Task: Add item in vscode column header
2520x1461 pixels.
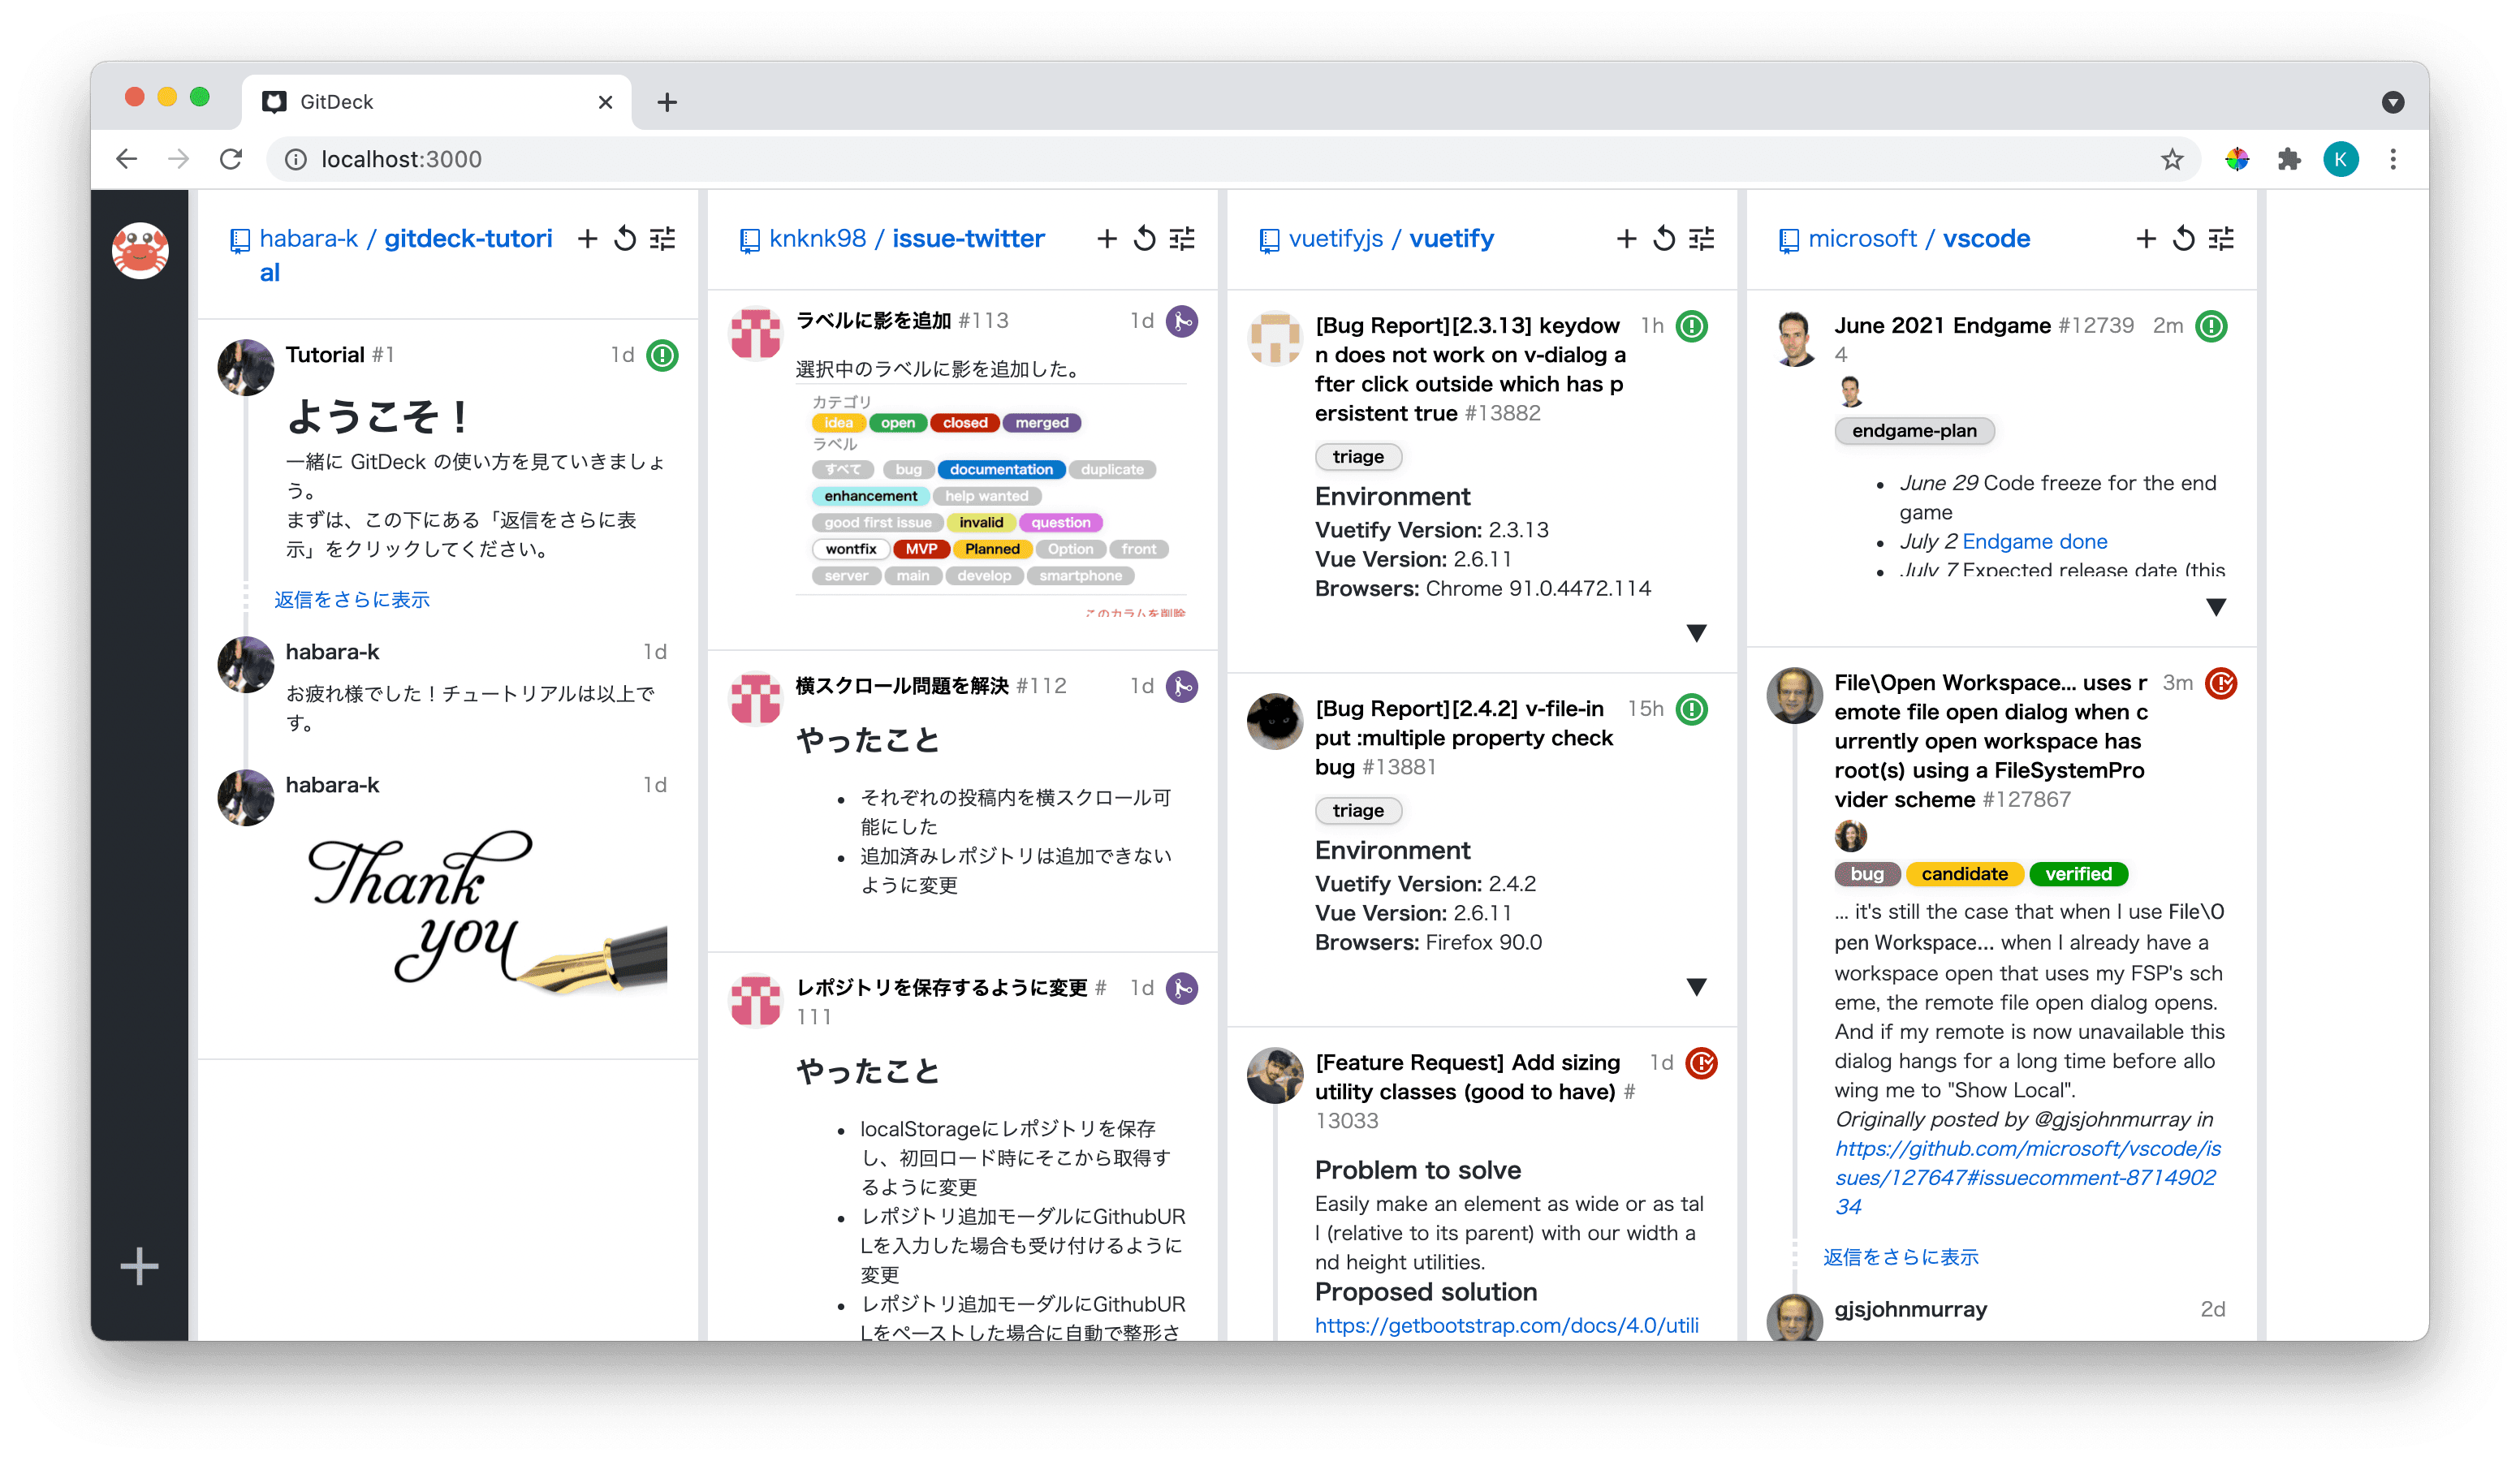Action: pyautogui.click(x=2146, y=239)
